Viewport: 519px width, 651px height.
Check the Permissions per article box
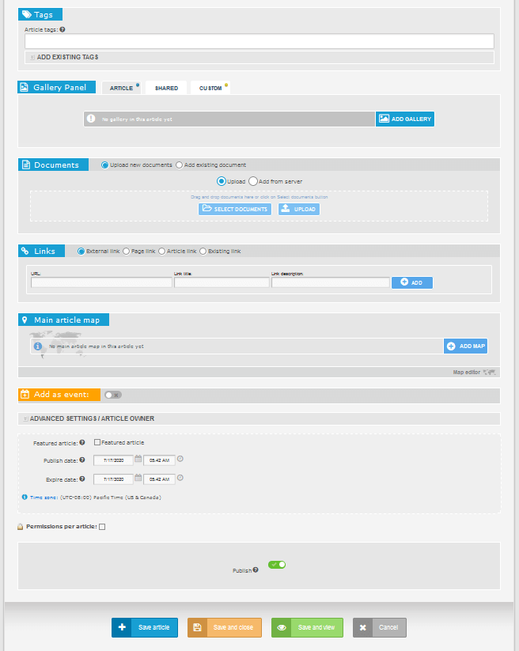click(x=102, y=526)
